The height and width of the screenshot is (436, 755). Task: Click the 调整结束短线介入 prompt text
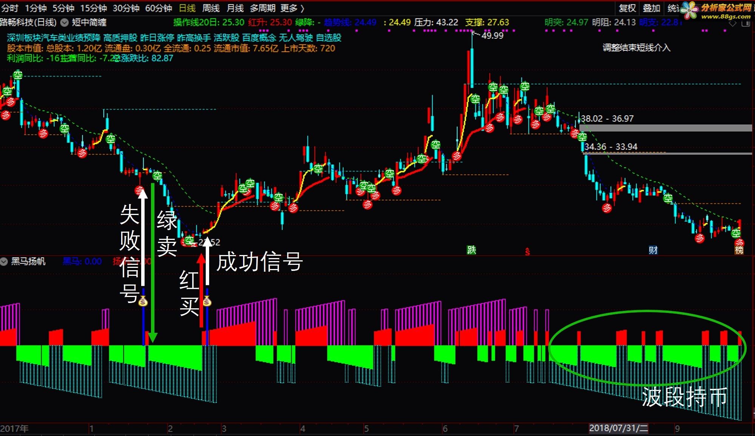coord(636,48)
